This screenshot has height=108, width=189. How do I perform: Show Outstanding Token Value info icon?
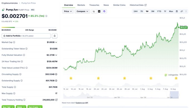click(26, 49)
